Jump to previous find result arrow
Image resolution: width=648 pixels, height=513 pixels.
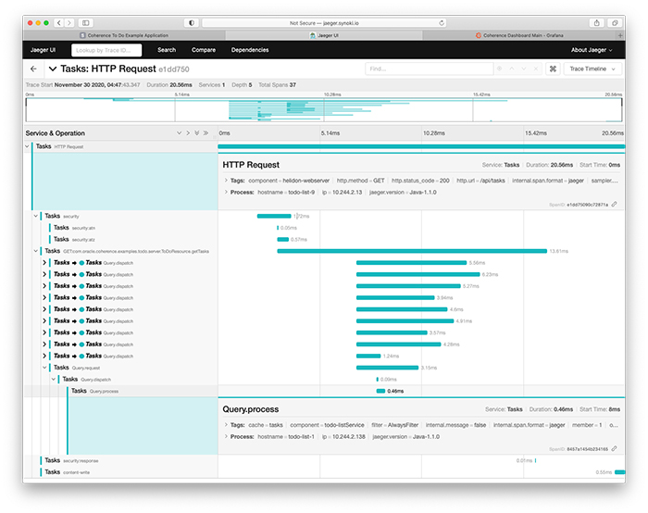512,69
